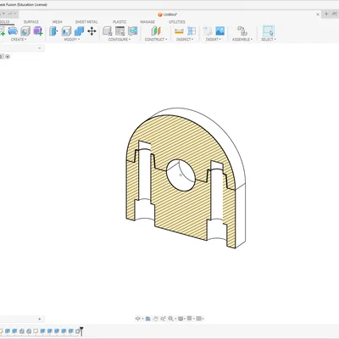
Task: Select the Move/Copy tool
Action: coord(92,31)
